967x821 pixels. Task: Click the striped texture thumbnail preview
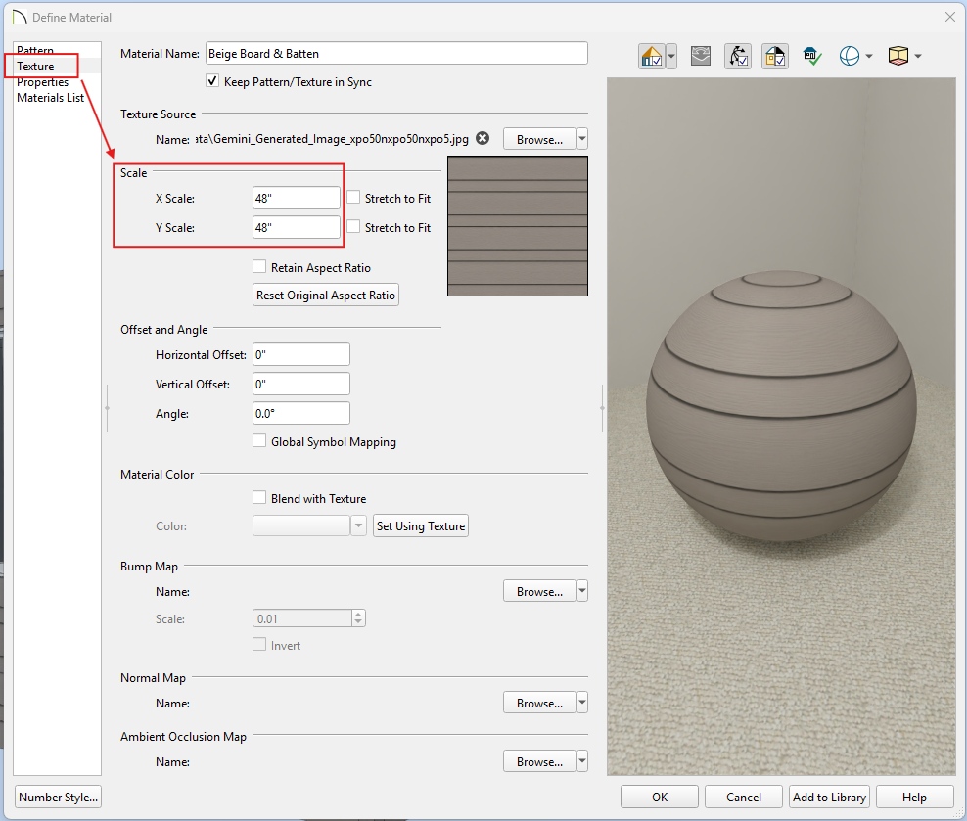pyautogui.click(x=518, y=226)
